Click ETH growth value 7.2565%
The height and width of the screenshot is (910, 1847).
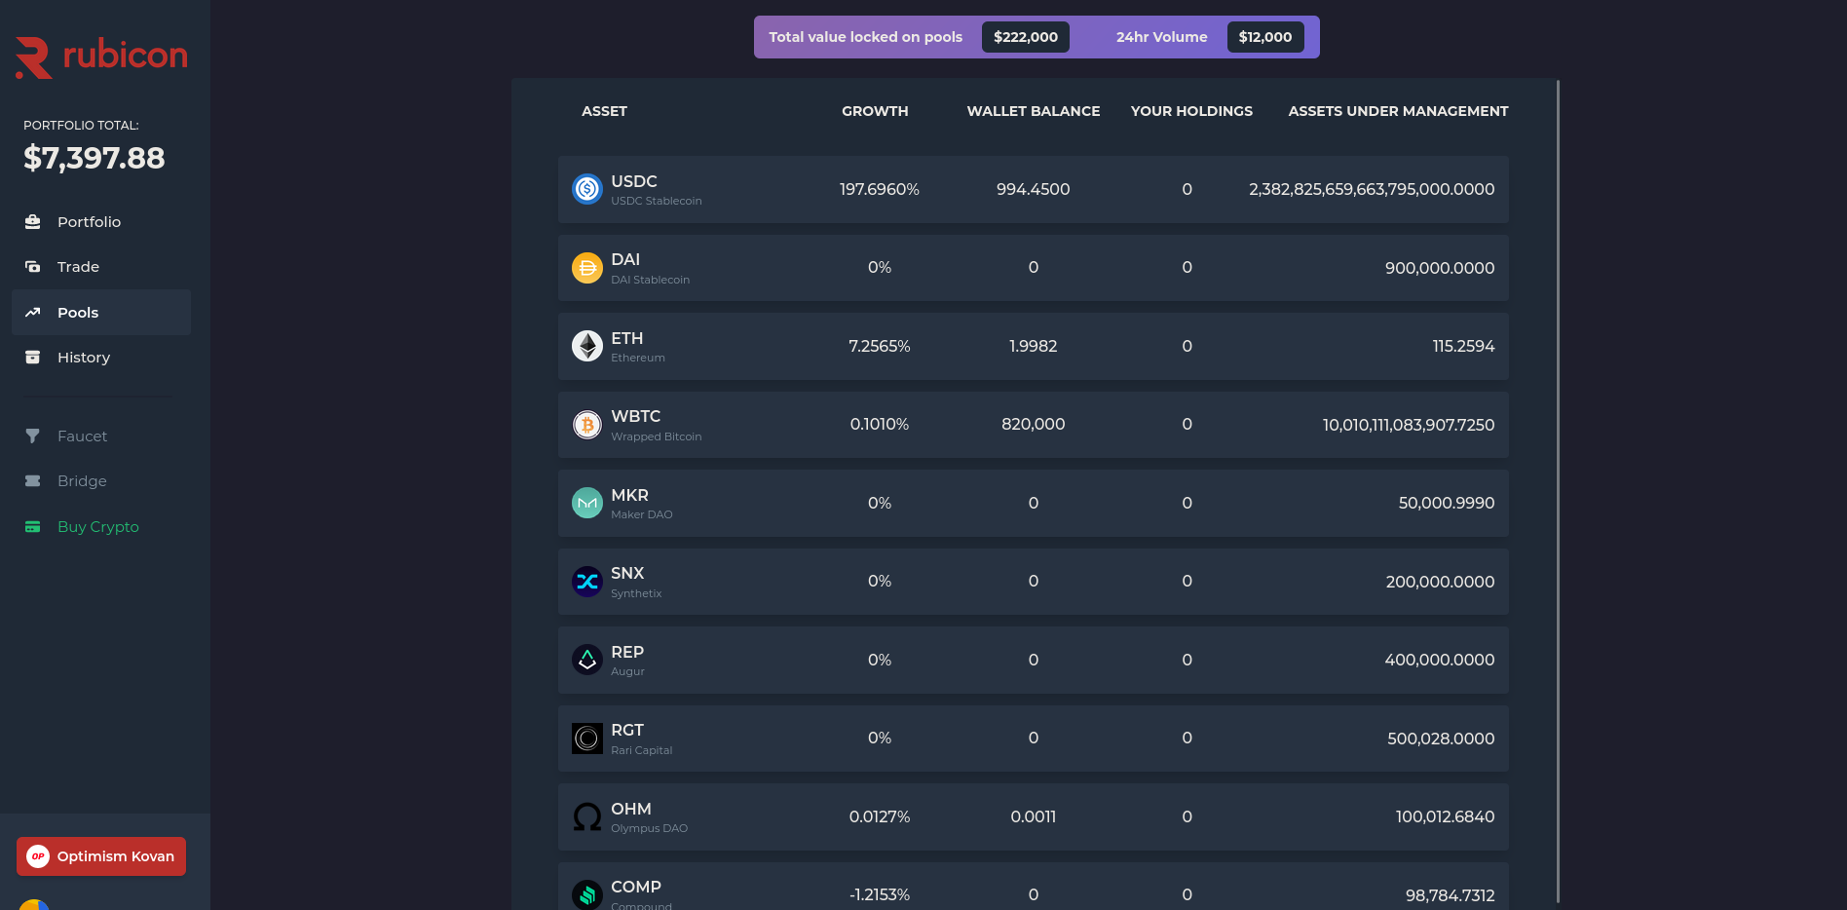[x=880, y=346]
